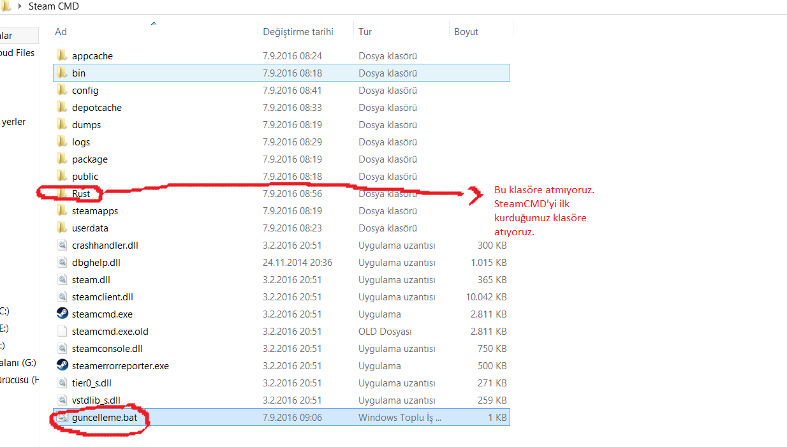This screenshot has height=447, width=787.
Task: Click Uygulama type cell of steamcmd.exe
Action: (x=380, y=314)
